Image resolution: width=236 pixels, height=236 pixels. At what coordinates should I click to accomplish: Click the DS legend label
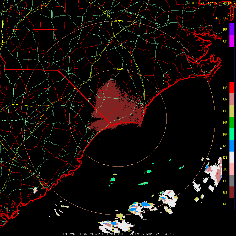pyautogui.click(x=225, y=158)
